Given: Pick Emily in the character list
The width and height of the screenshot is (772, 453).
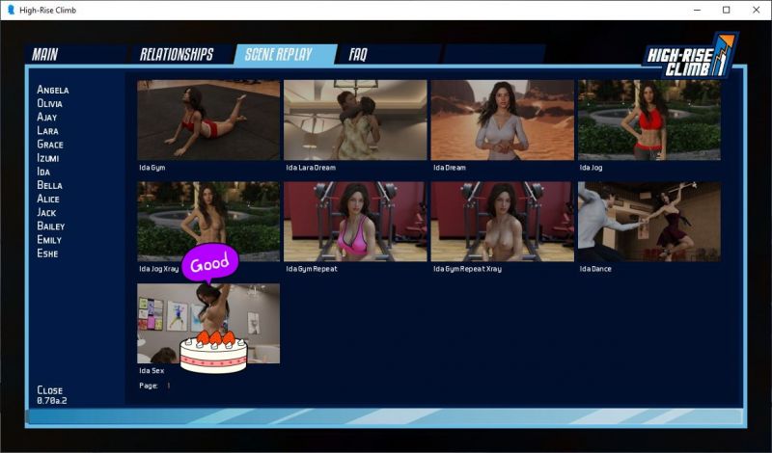Looking at the screenshot, I should click(x=49, y=240).
